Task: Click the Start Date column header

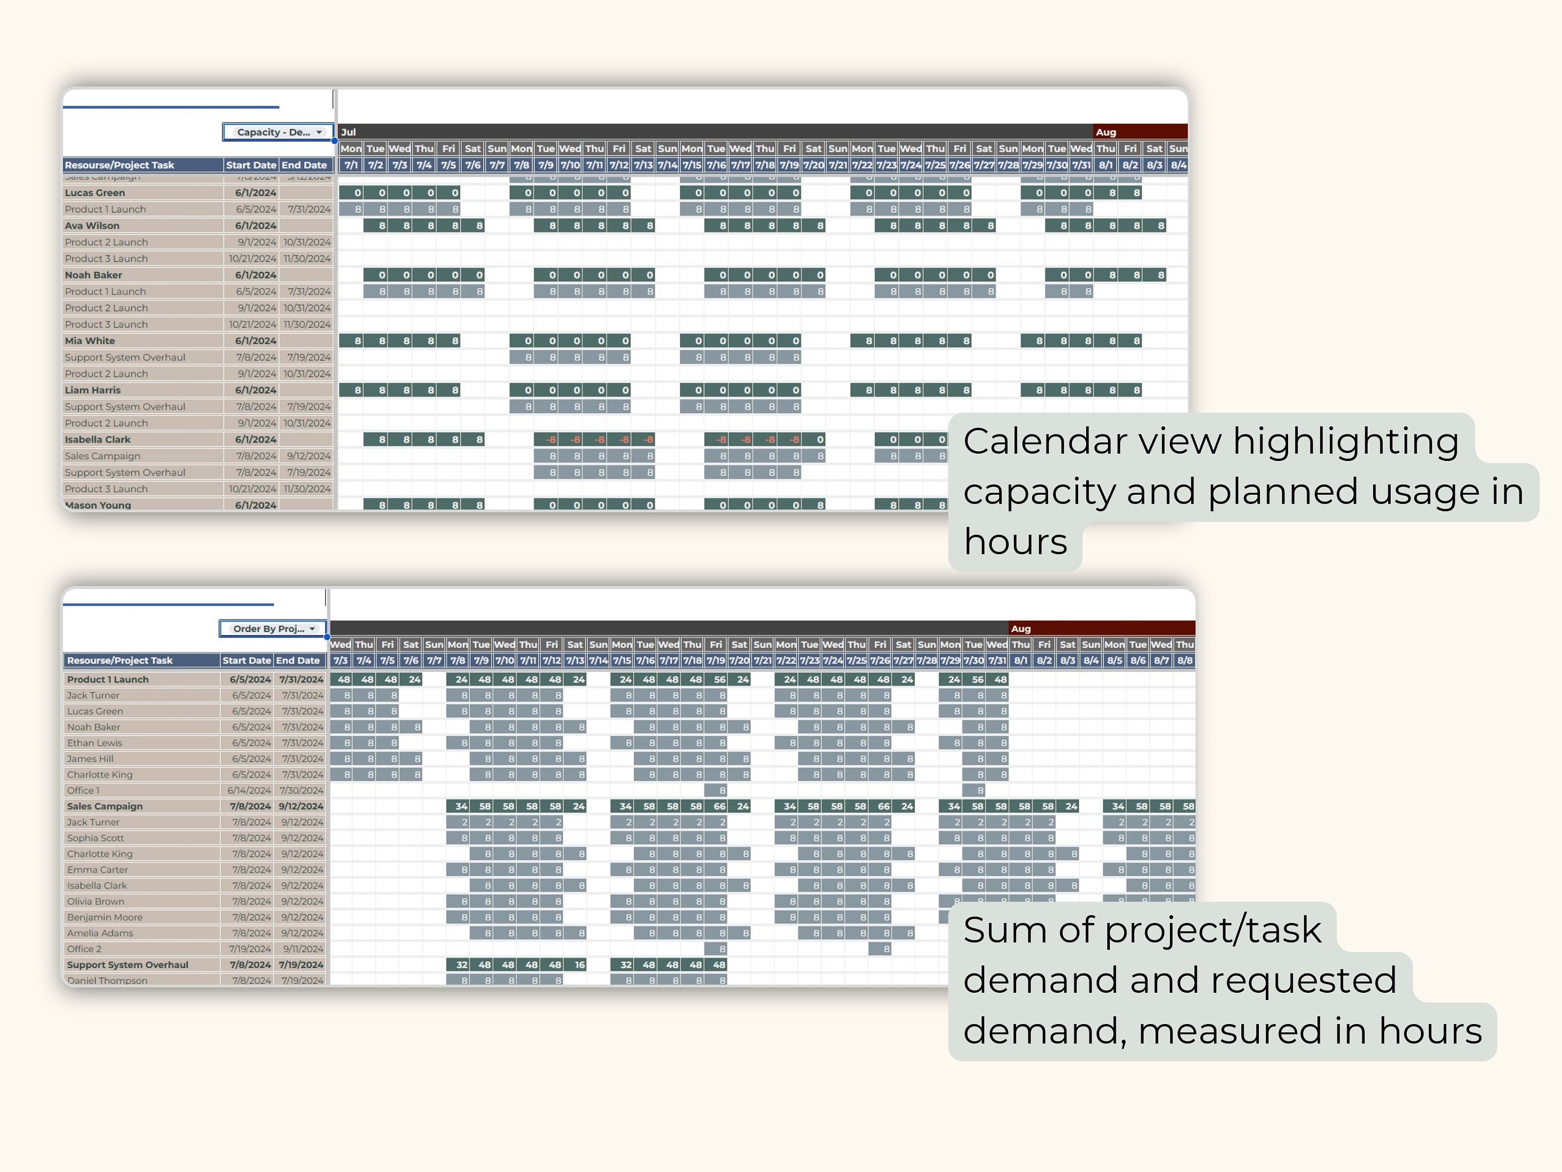Action: pyautogui.click(x=250, y=165)
